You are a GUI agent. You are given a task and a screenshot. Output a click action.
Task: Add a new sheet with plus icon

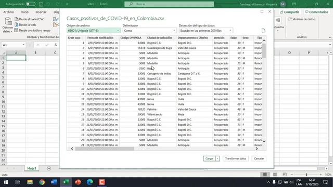point(49,168)
